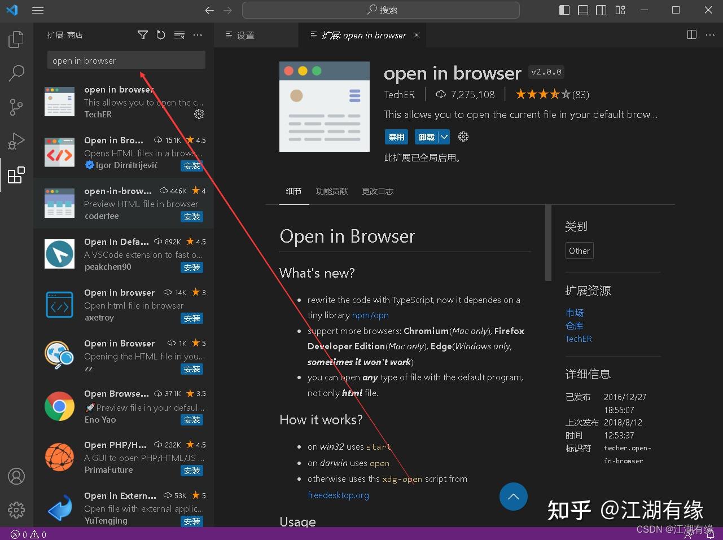Open the gear icon next to 卸载 button
The height and width of the screenshot is (540, 723).
point(463,137)
